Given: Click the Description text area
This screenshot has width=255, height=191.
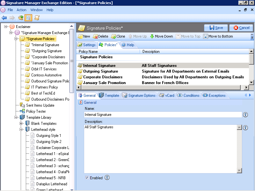Looking at the screenshot, I should 160,149.
